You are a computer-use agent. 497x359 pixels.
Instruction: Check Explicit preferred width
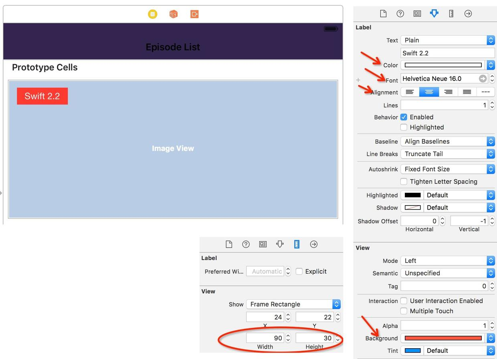pyautogui.click(x=299, y=271)
